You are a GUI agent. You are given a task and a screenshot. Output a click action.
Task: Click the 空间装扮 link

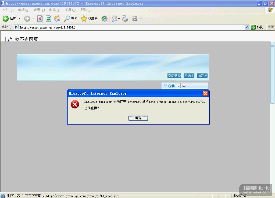(x=174, y=76)
